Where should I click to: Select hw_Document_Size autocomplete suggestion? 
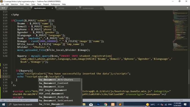coord(59,86)
